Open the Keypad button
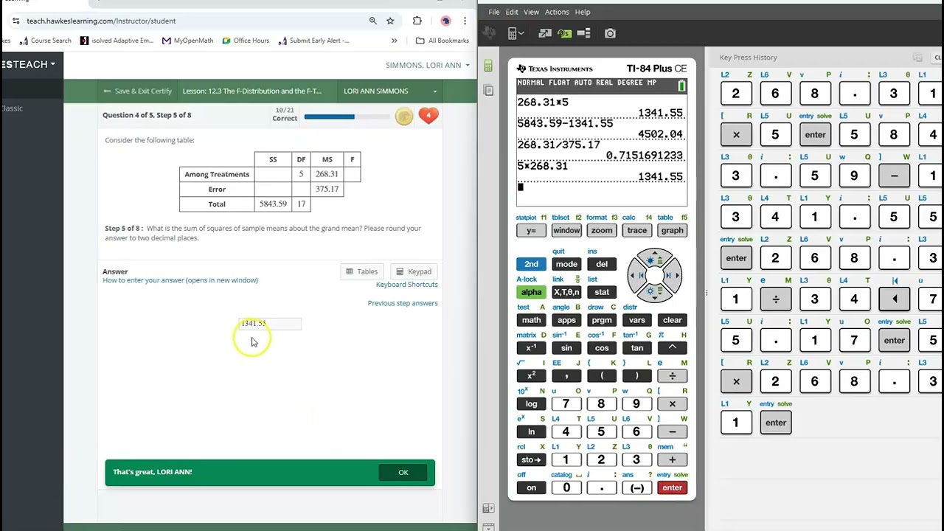The image size is (944, 531). (414, 271)
